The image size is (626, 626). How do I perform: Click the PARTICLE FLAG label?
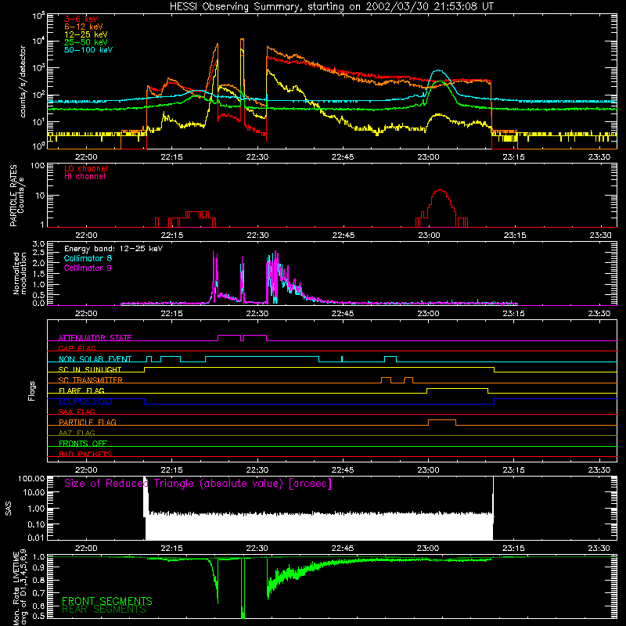click(88, 422)
